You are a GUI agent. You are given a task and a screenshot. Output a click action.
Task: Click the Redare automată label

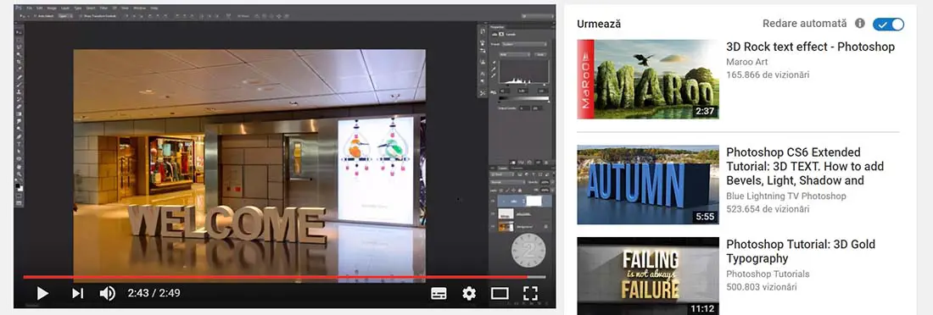804,23
